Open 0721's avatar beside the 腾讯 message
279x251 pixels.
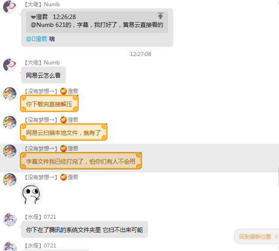10,220
